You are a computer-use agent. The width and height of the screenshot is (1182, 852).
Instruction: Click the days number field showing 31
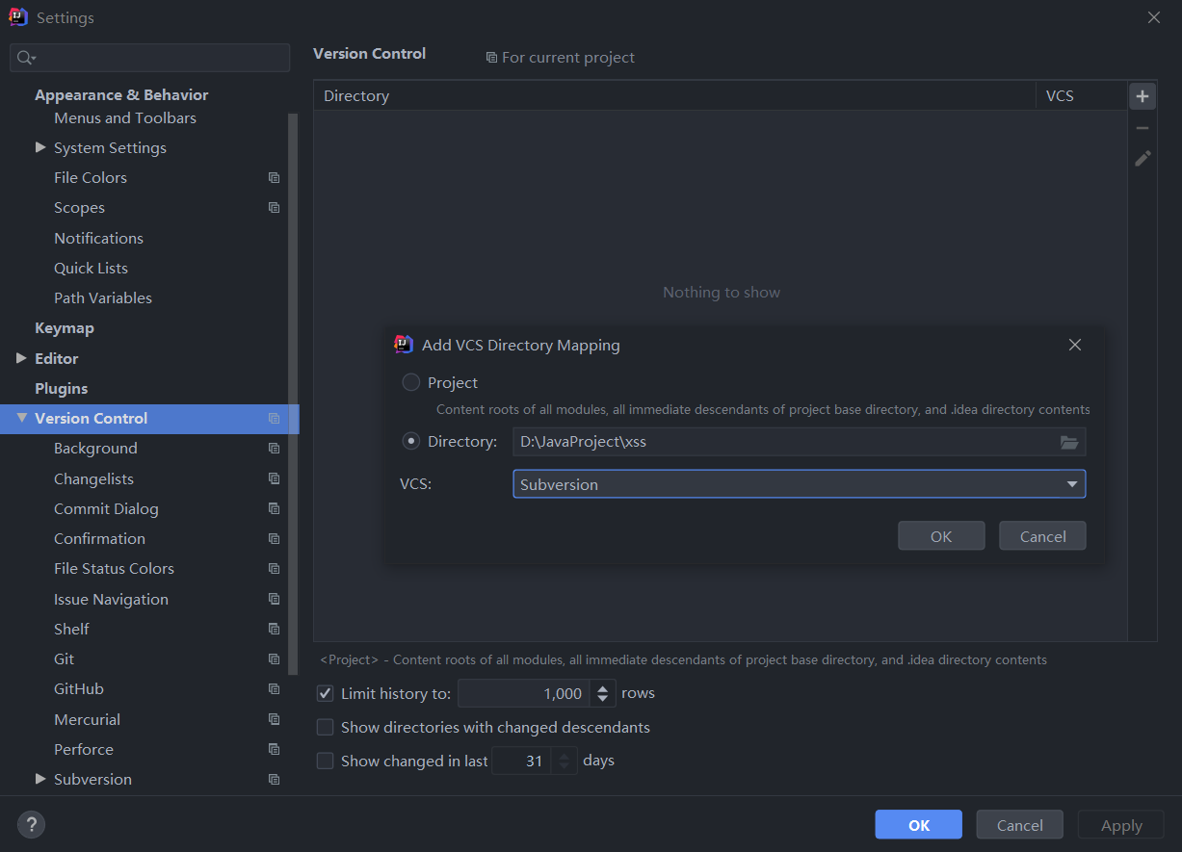[522, 761]
